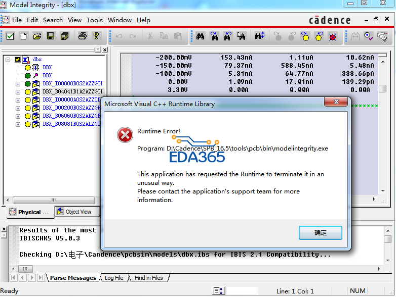Image resolution: width=396 pixels, height=297 pixels.
Task: Click the Undo arrow in the toolbar
Action: (119, 36)
